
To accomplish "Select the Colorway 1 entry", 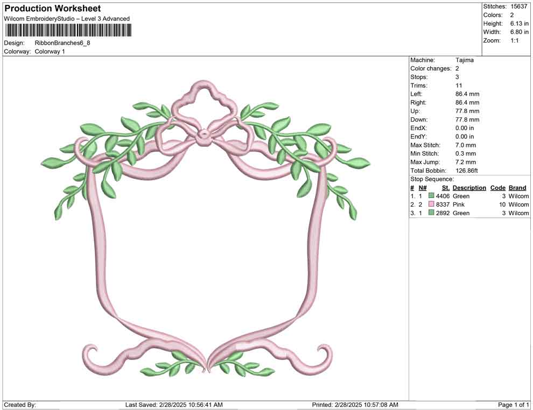I will point(50,52).
